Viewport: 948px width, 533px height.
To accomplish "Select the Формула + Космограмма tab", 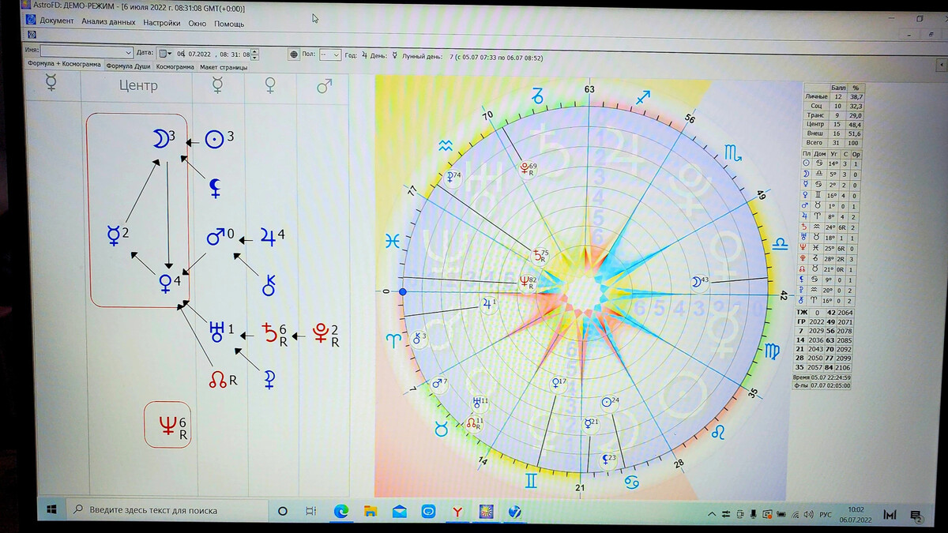I will (x=65, y=65).
